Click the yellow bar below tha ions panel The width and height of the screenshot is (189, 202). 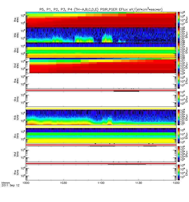point(101,108)
